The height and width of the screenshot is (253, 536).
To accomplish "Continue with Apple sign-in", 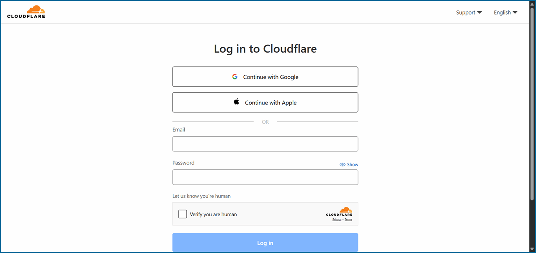I will click(265, 102).
